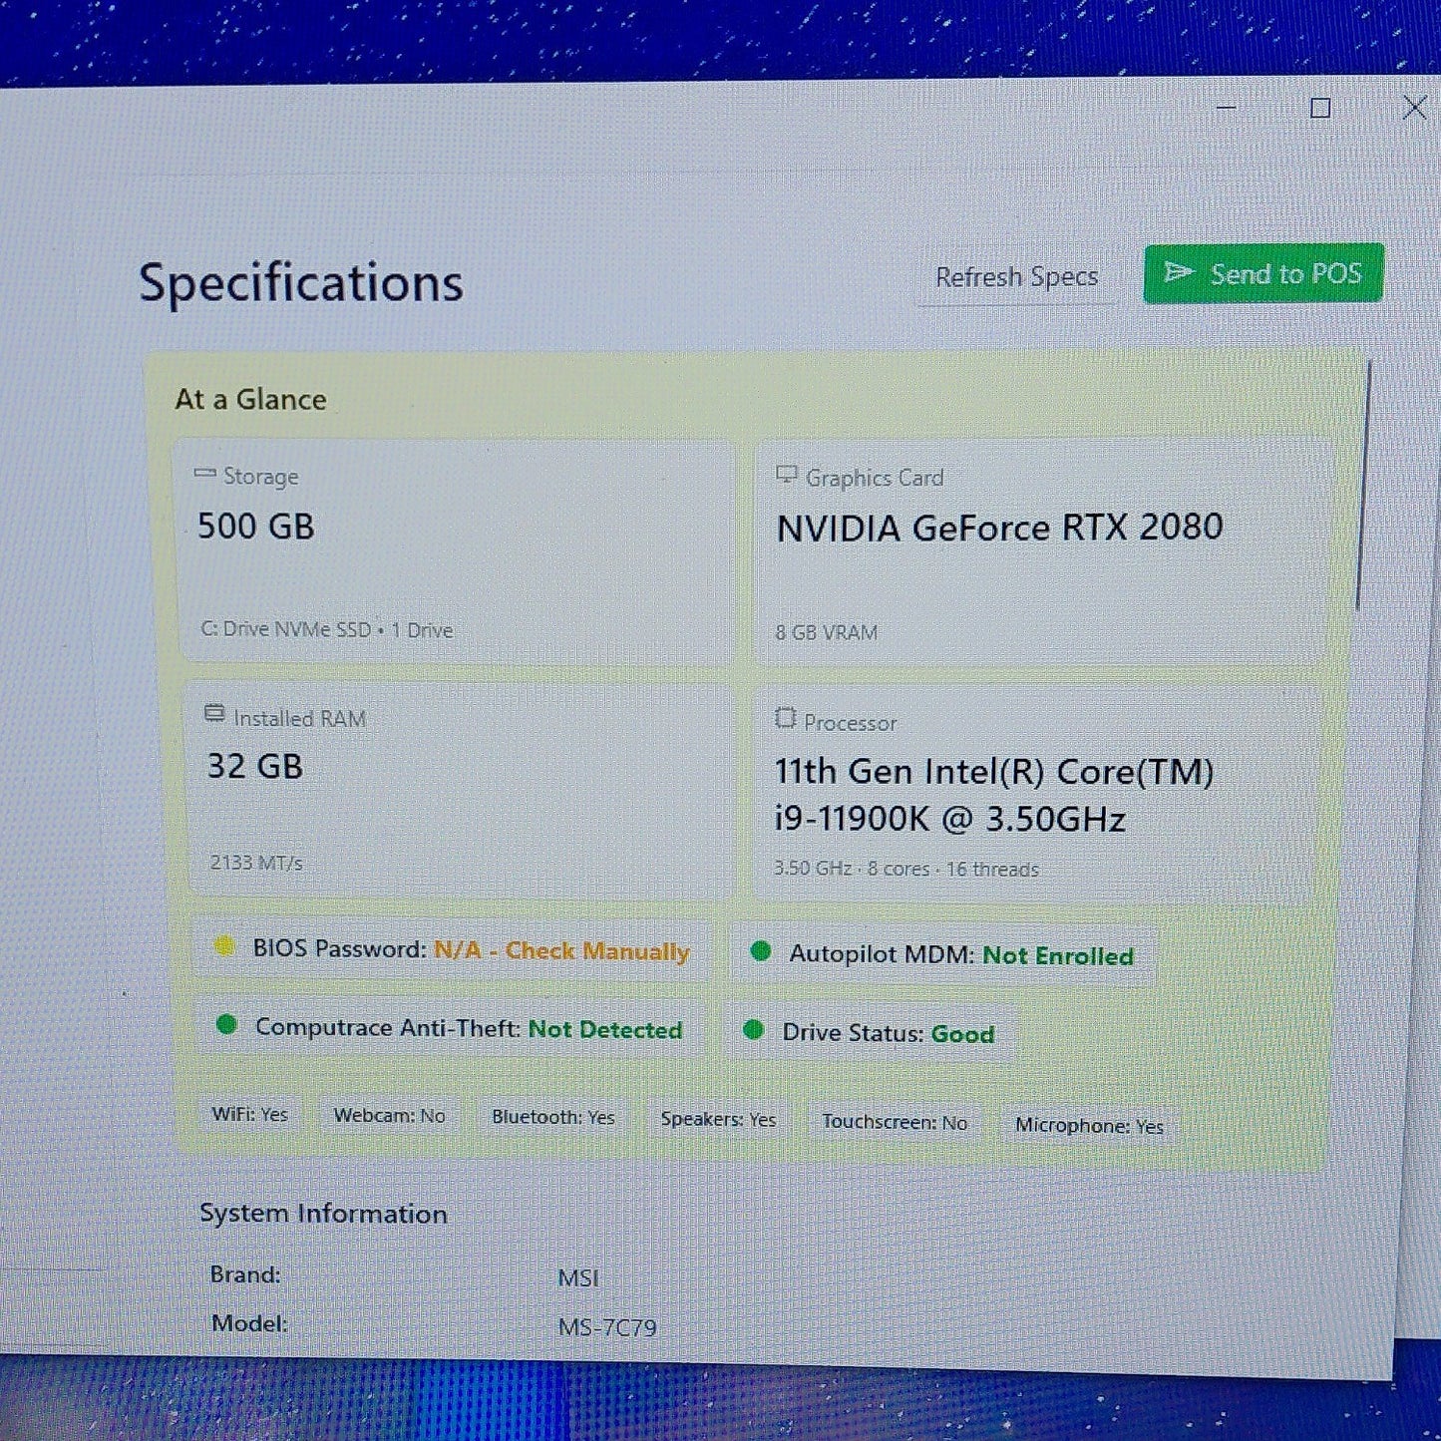Screen dimensions: 1441x1441
Task: Click the "Bluetooth: Yes" chip
Action: point(553,1117)
